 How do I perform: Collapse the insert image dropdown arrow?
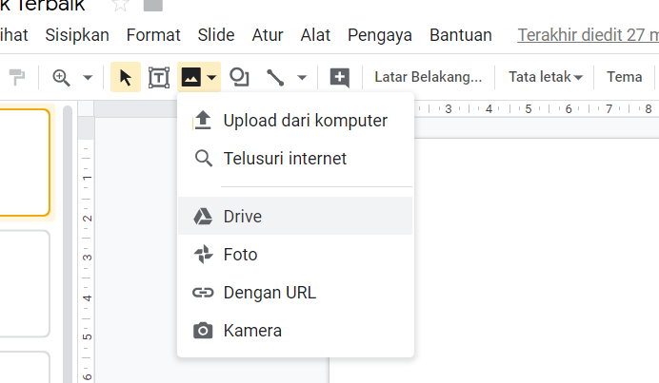point(211,77)
